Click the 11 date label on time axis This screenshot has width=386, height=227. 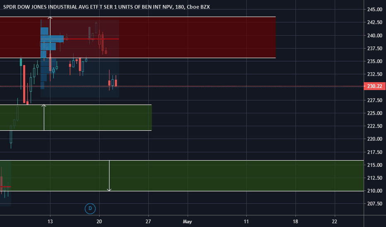(246, 222)
